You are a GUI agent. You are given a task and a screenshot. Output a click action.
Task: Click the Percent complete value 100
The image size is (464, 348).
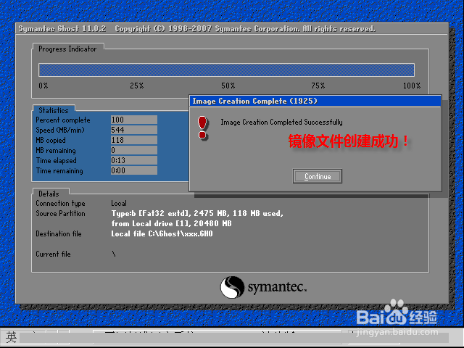click(133, 120)
